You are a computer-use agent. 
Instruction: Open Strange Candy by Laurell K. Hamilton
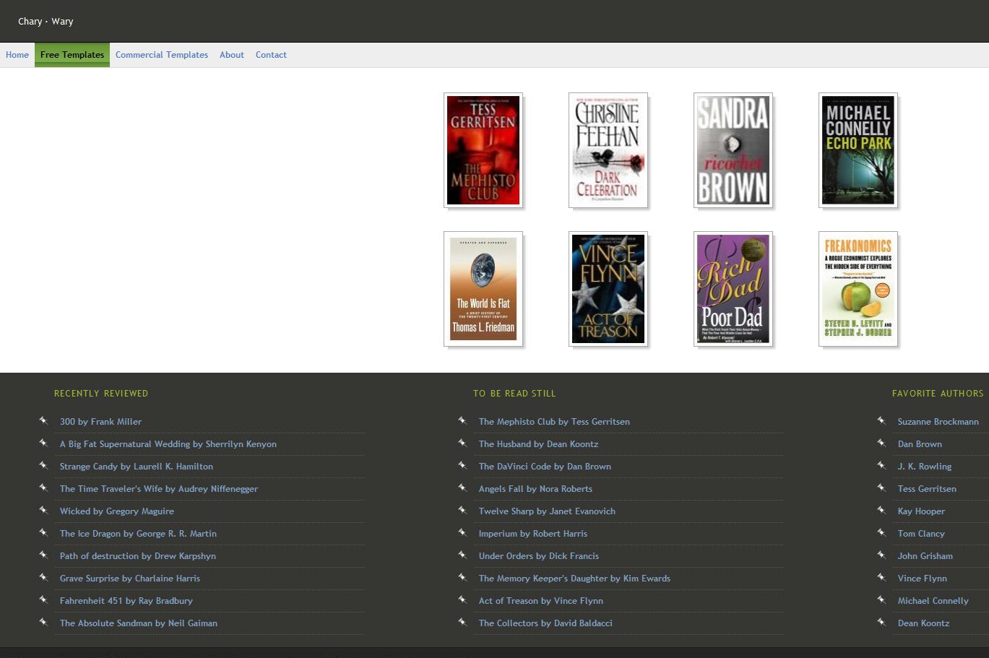(137, 467)
